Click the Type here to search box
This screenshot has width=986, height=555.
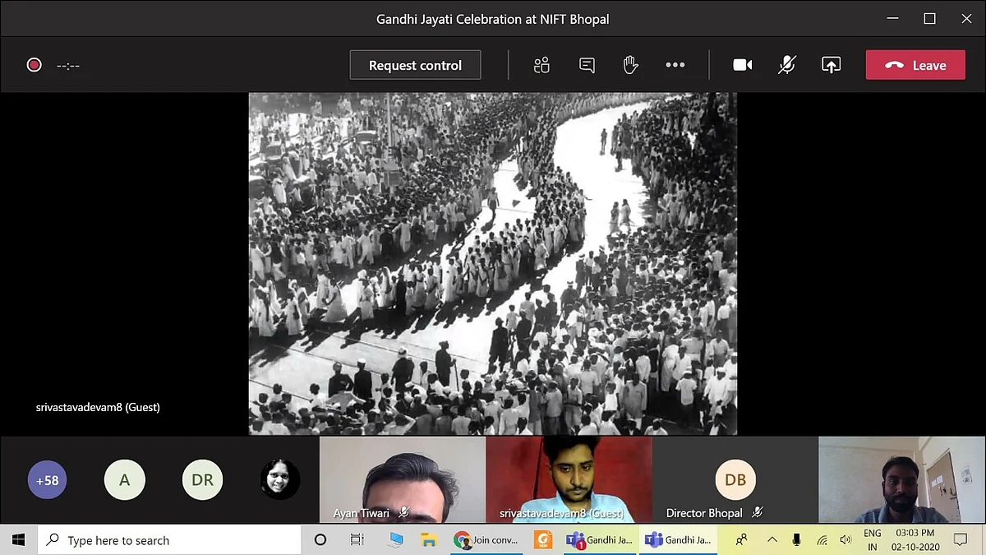click(x=169, y=540)
